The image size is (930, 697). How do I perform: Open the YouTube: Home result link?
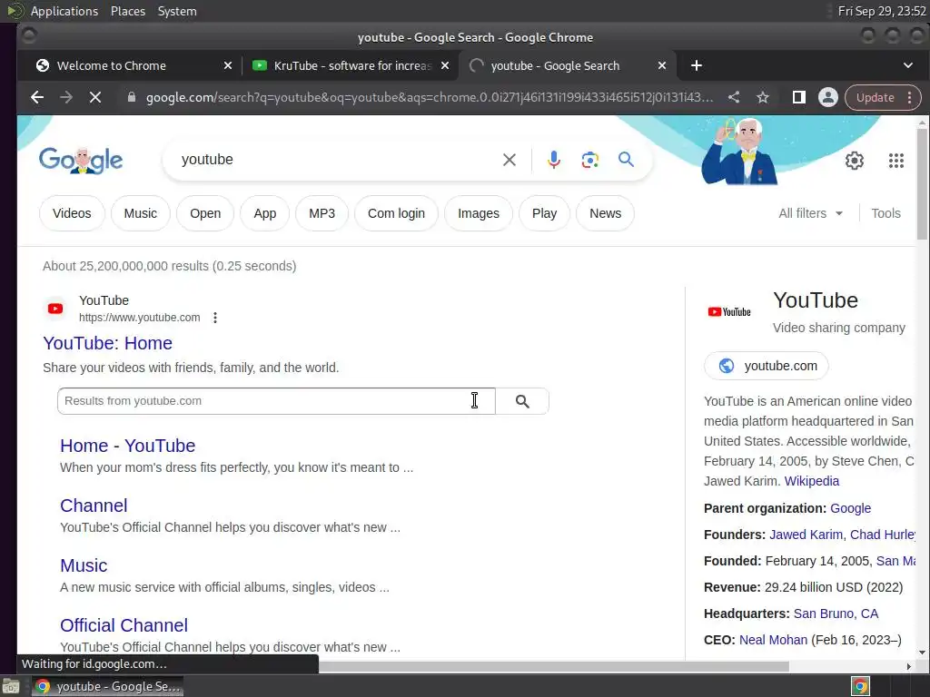pyautogui.click(x=108, y=343)
